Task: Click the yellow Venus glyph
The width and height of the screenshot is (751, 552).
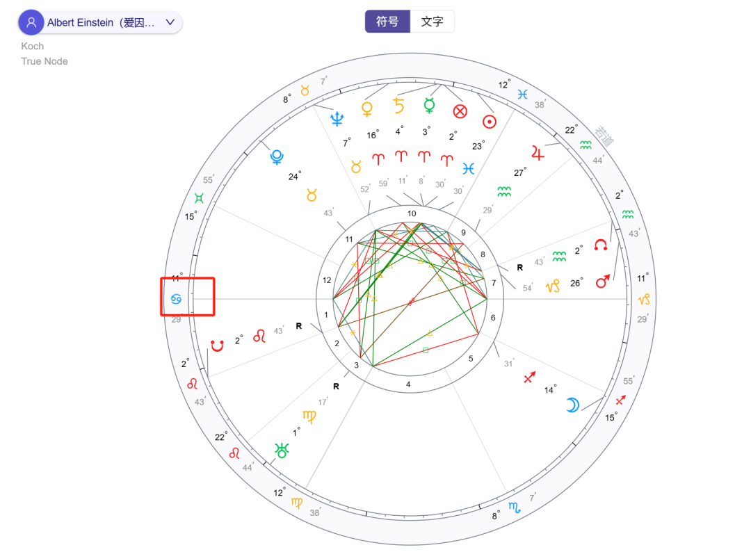Action: (366, 110)
